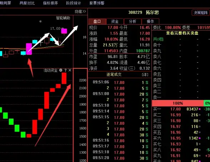Click the 总量 value 21.53万
Viewport: 210px width, 162px height.
tap(110, 45)
